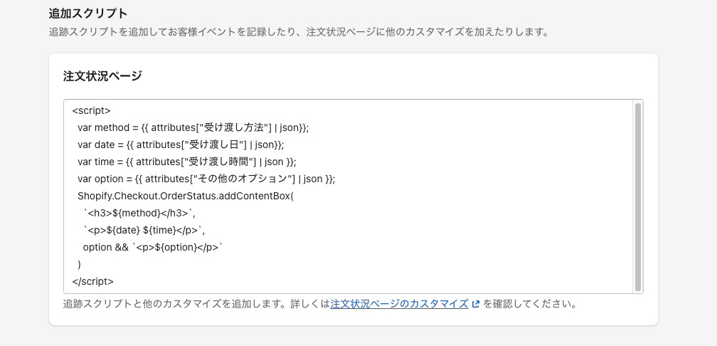Place cursor on the opening <script> line

92,111
